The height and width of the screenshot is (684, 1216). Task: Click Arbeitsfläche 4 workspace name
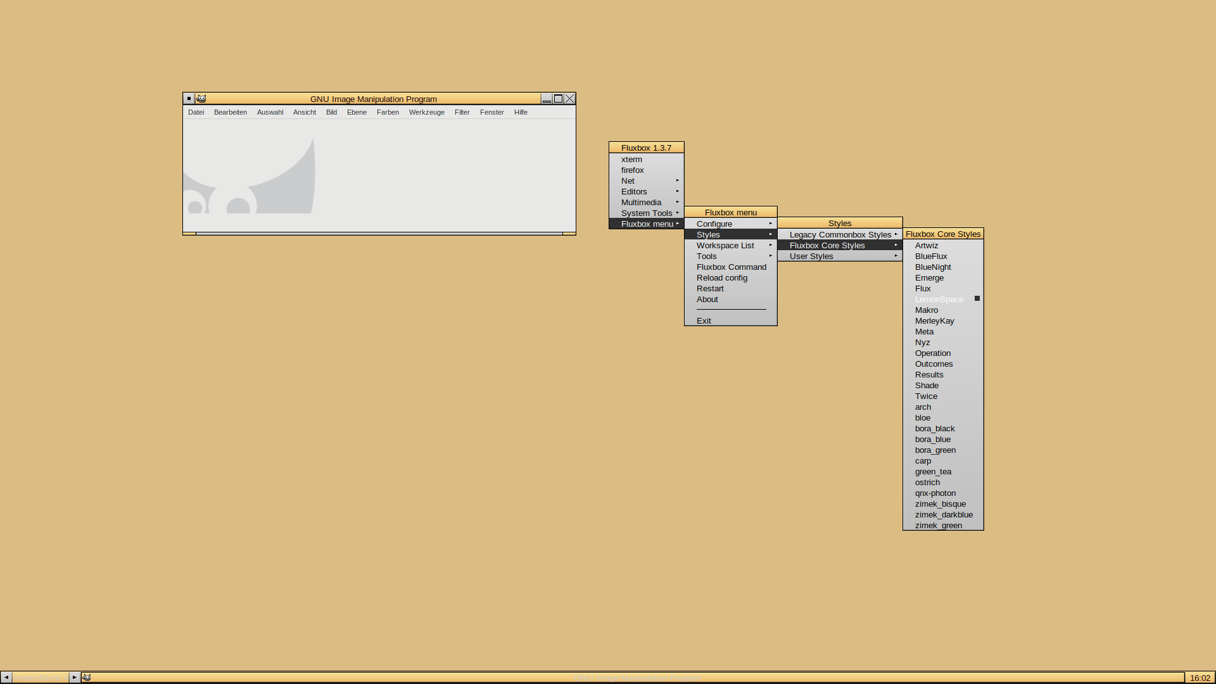(40, 678)
